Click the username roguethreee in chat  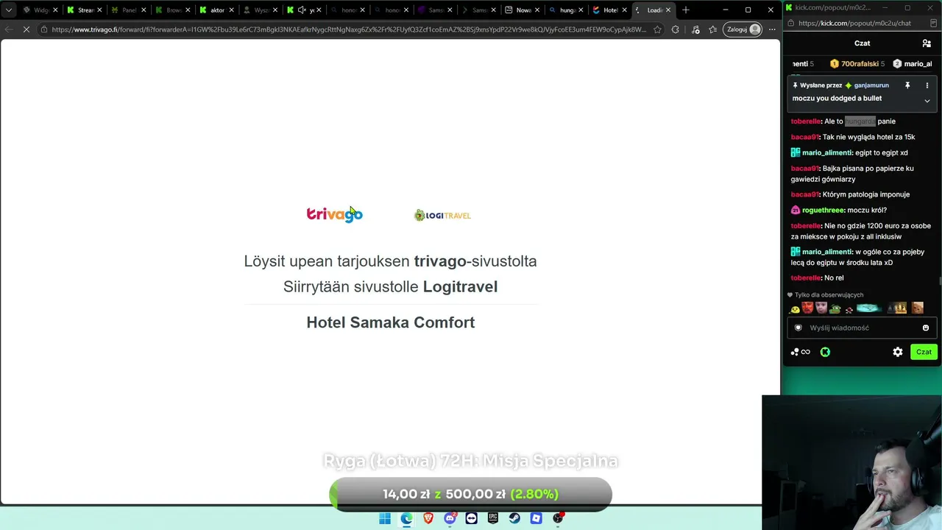click(x=824, y=210)
